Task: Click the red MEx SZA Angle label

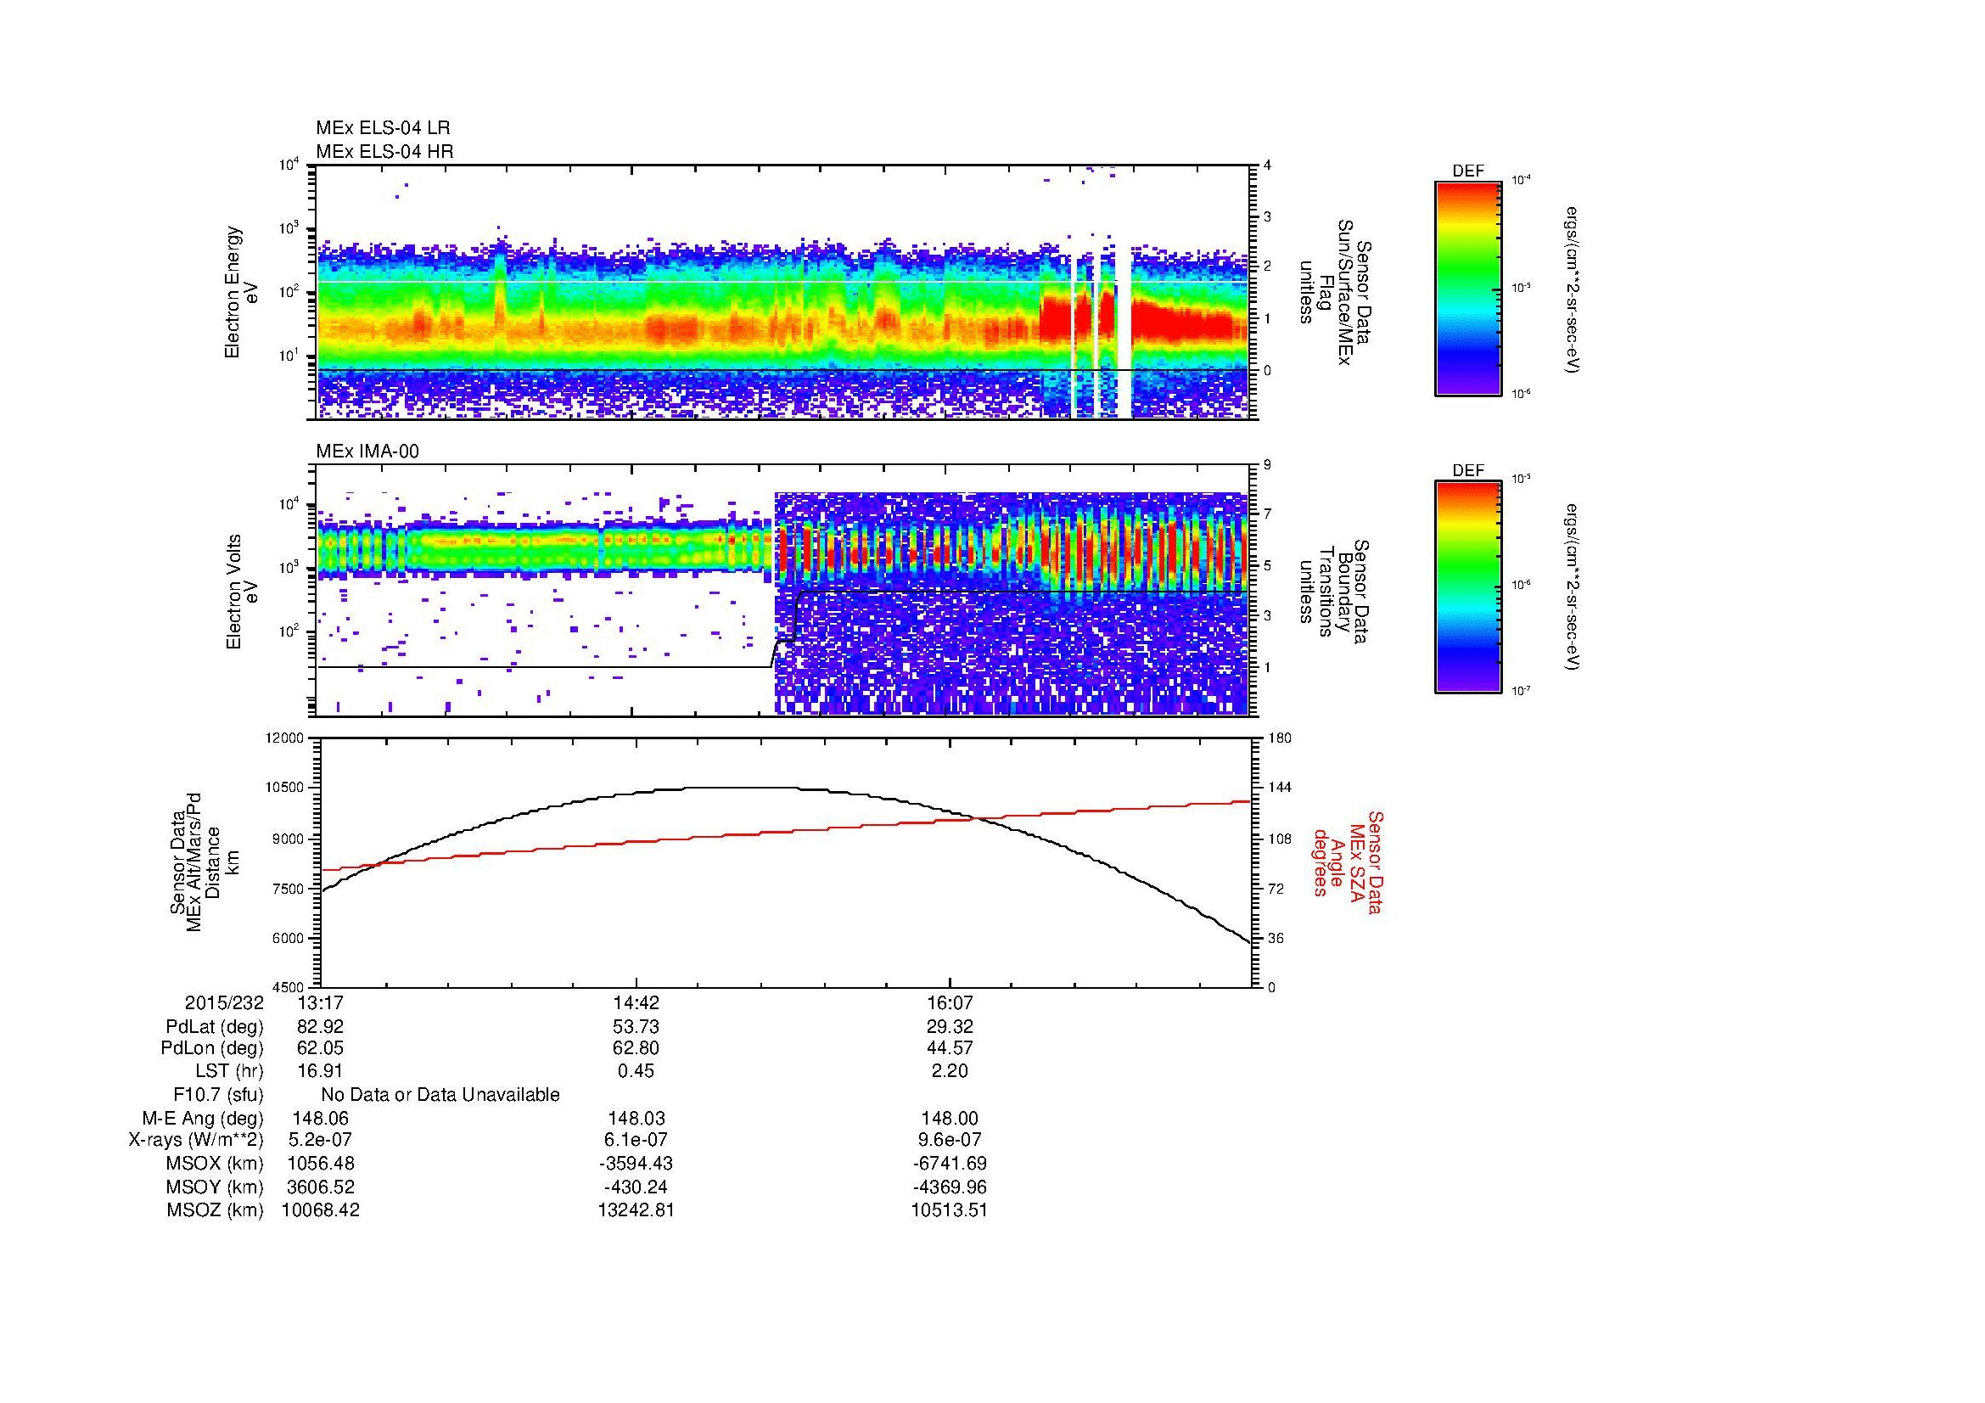Action: point(1349,861)
